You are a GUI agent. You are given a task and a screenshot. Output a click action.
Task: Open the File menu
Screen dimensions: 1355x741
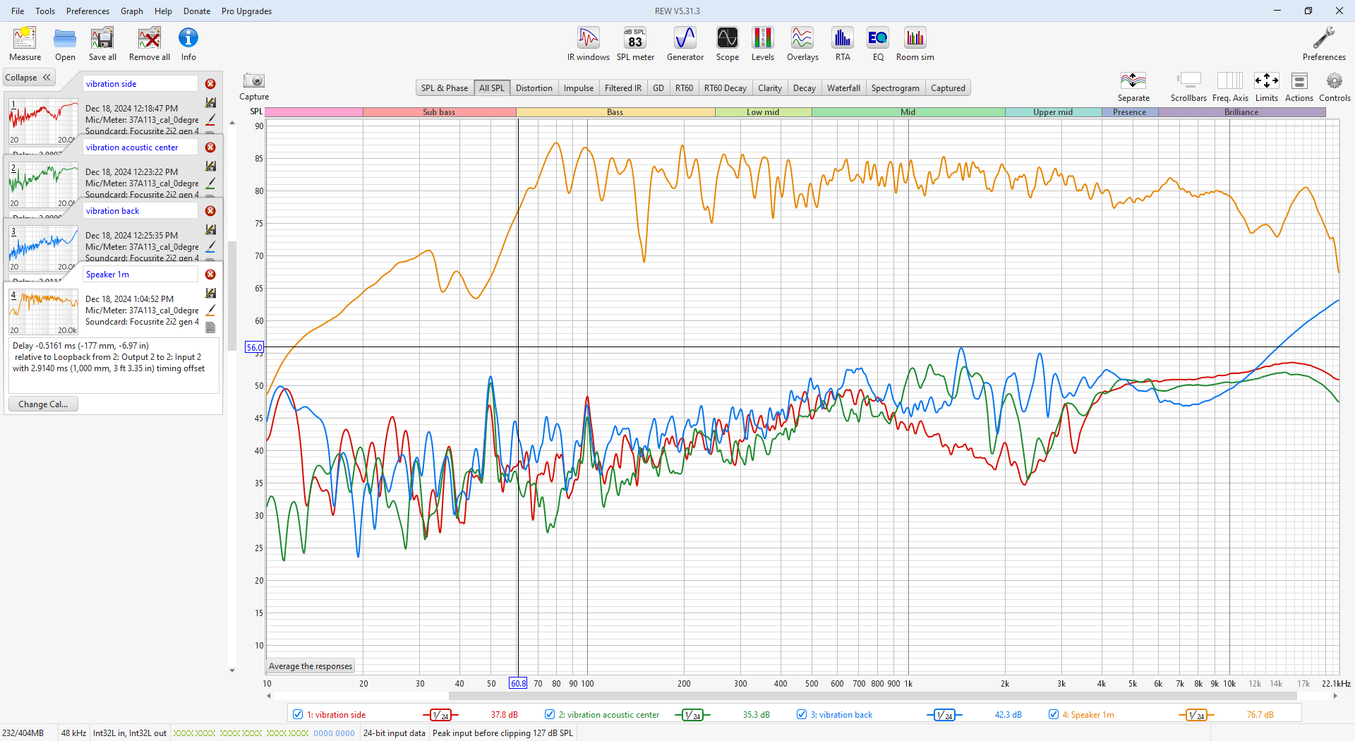(18, 11)
